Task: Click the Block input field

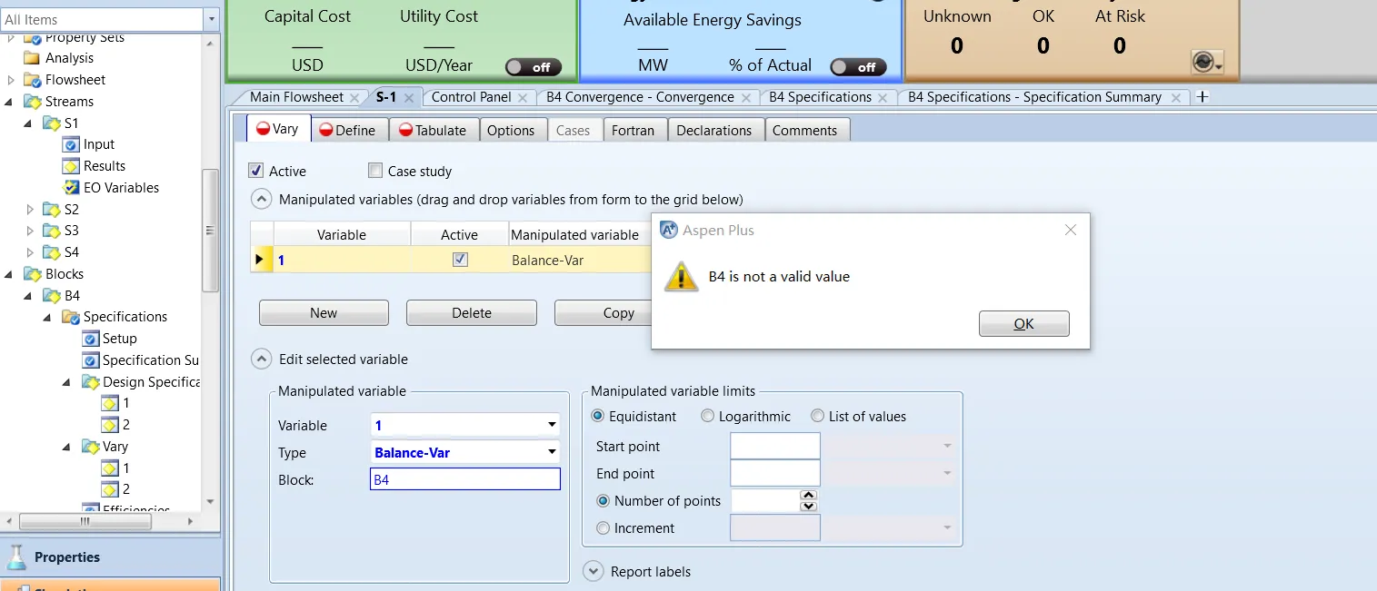Action: [x=464, y=479]
